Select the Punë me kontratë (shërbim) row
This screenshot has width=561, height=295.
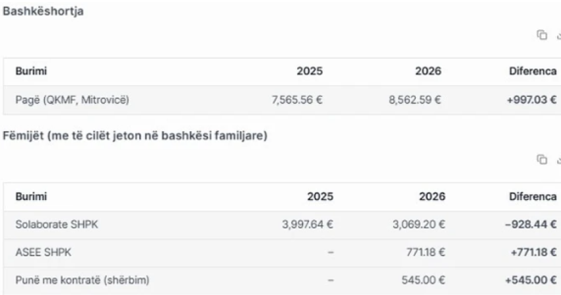pyautogui.click(x=82, y=280)
